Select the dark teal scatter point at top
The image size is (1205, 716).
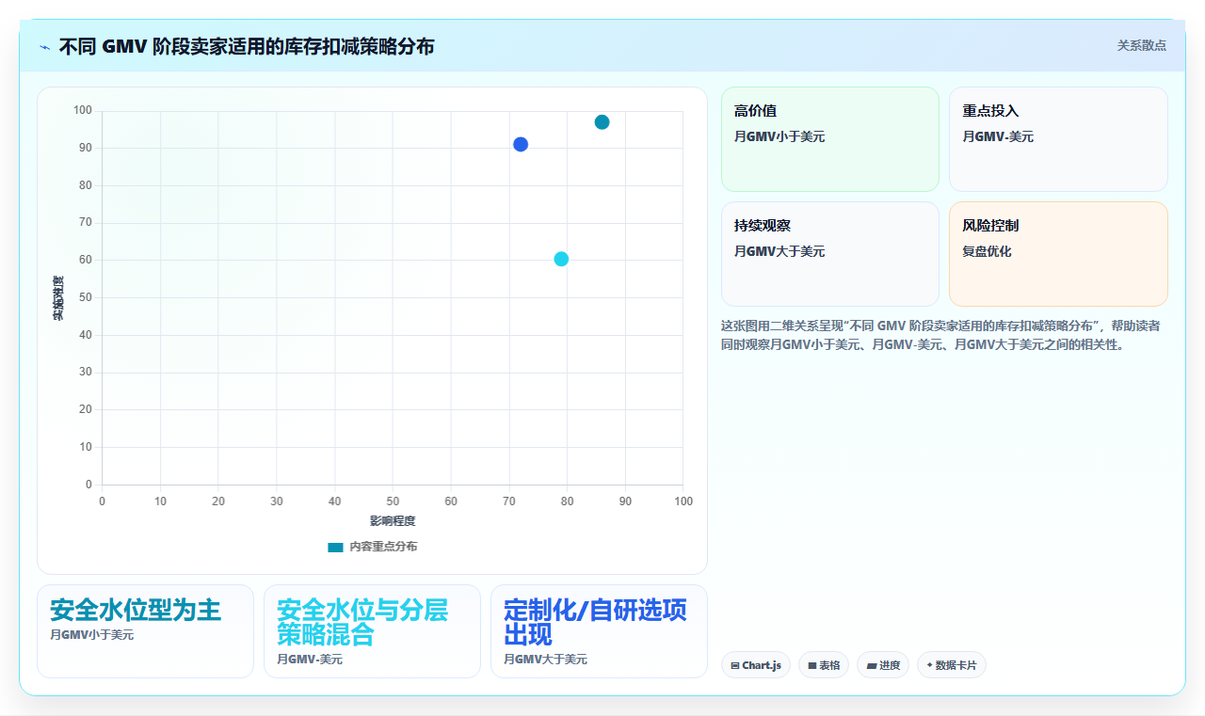tap(602, 122)
